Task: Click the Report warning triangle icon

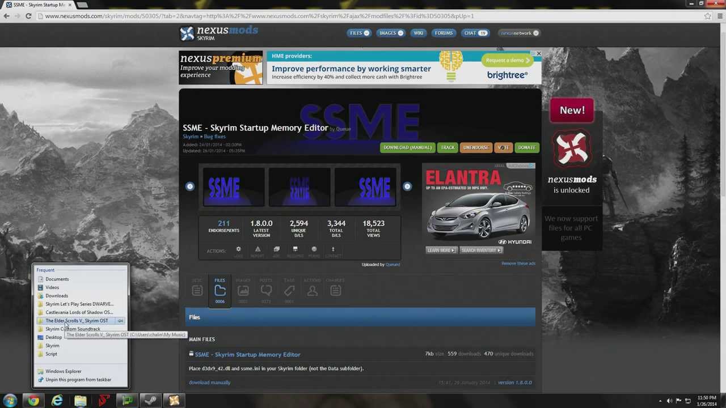Action: tap(258, 249)
